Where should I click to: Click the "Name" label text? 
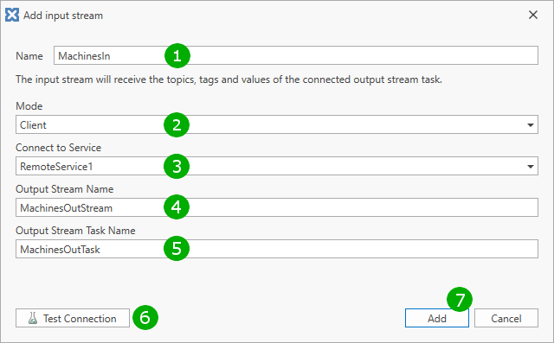[x=29, y=56]
